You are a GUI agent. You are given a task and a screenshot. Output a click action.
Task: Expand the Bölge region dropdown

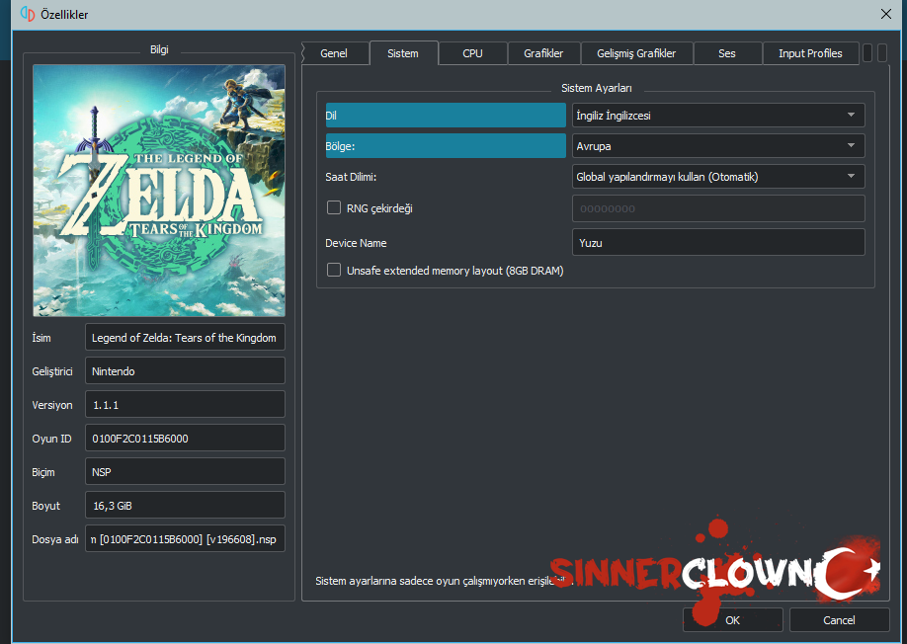(718, 146)
